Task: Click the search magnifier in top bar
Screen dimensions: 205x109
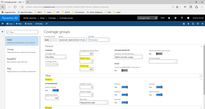Action: tap(156, 18)
